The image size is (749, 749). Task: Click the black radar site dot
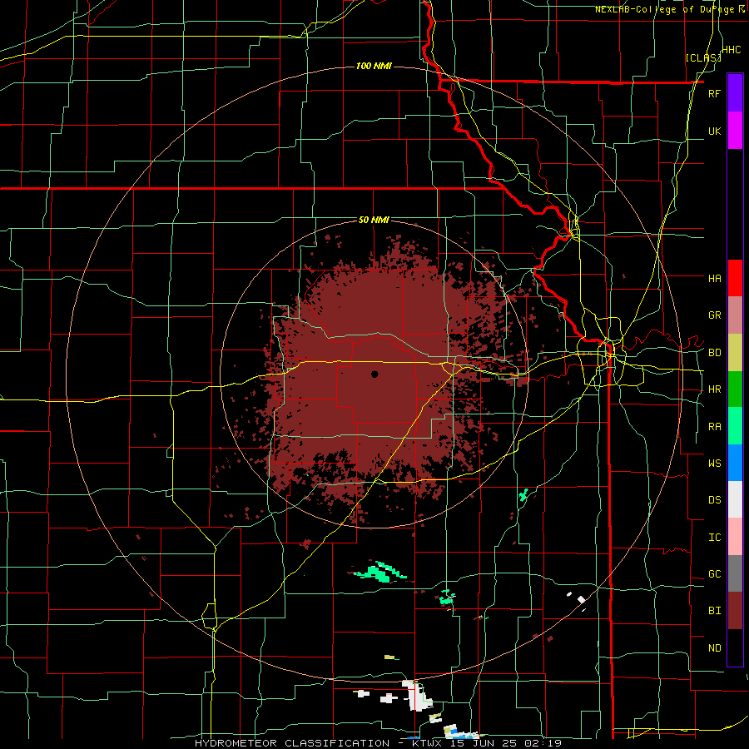coord(374,374)
